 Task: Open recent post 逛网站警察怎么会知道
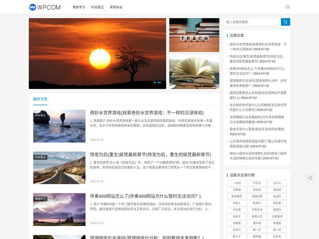(x=258, y=95)
